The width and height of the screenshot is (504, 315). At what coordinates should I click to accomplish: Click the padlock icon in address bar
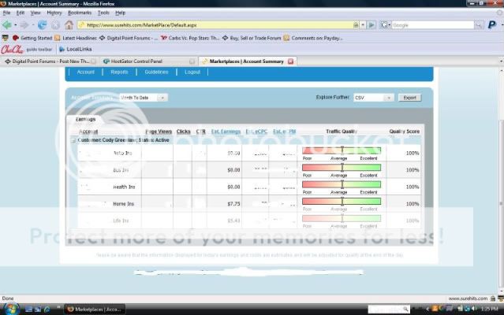(356, 24)
